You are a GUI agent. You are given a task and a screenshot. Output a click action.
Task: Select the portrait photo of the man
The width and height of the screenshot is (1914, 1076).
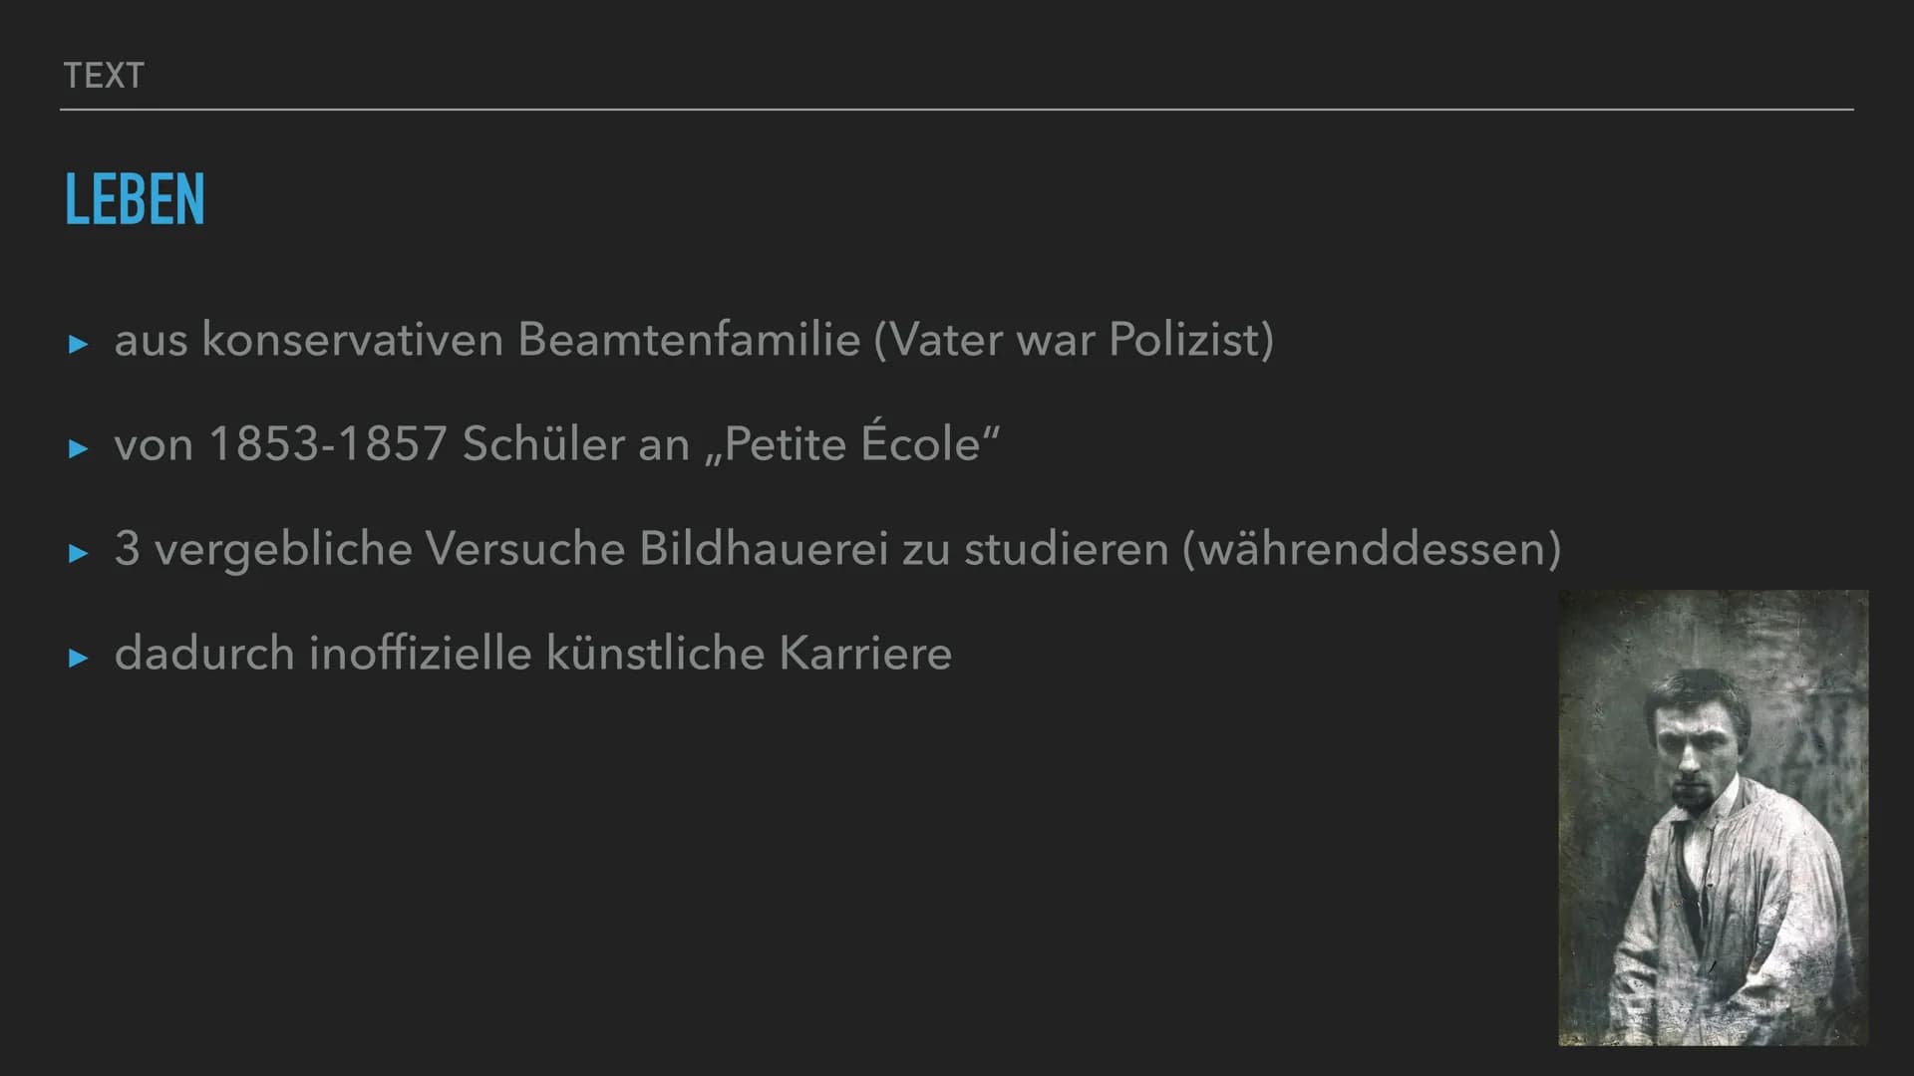(1713, 817)
